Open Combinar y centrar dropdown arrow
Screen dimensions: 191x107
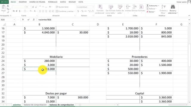(x=75, y=11)
